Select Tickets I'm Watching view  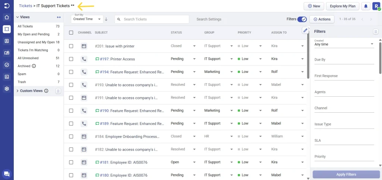point(39,50)
